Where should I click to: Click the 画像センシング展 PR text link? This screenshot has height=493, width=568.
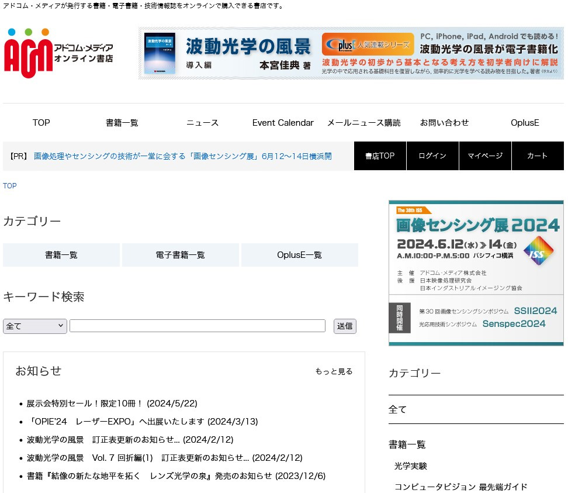tap(182, 156)
